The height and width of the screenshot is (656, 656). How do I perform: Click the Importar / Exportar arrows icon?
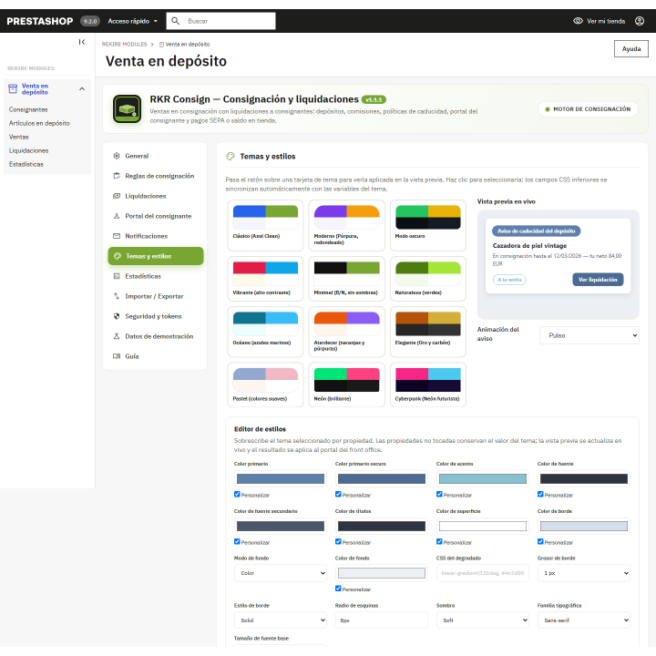point(117,296)
